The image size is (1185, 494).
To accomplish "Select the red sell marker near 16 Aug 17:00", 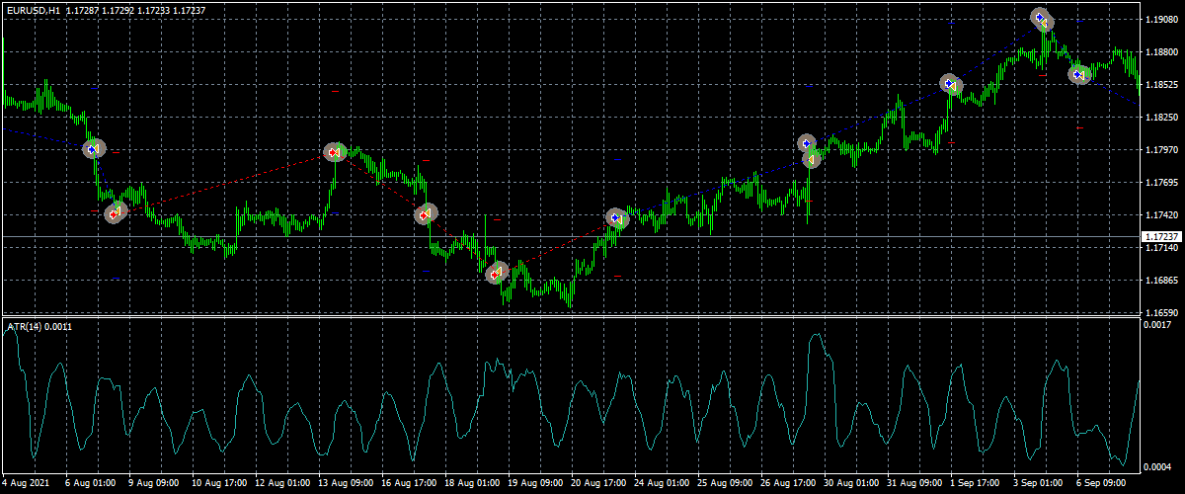I will pos(426,213).
